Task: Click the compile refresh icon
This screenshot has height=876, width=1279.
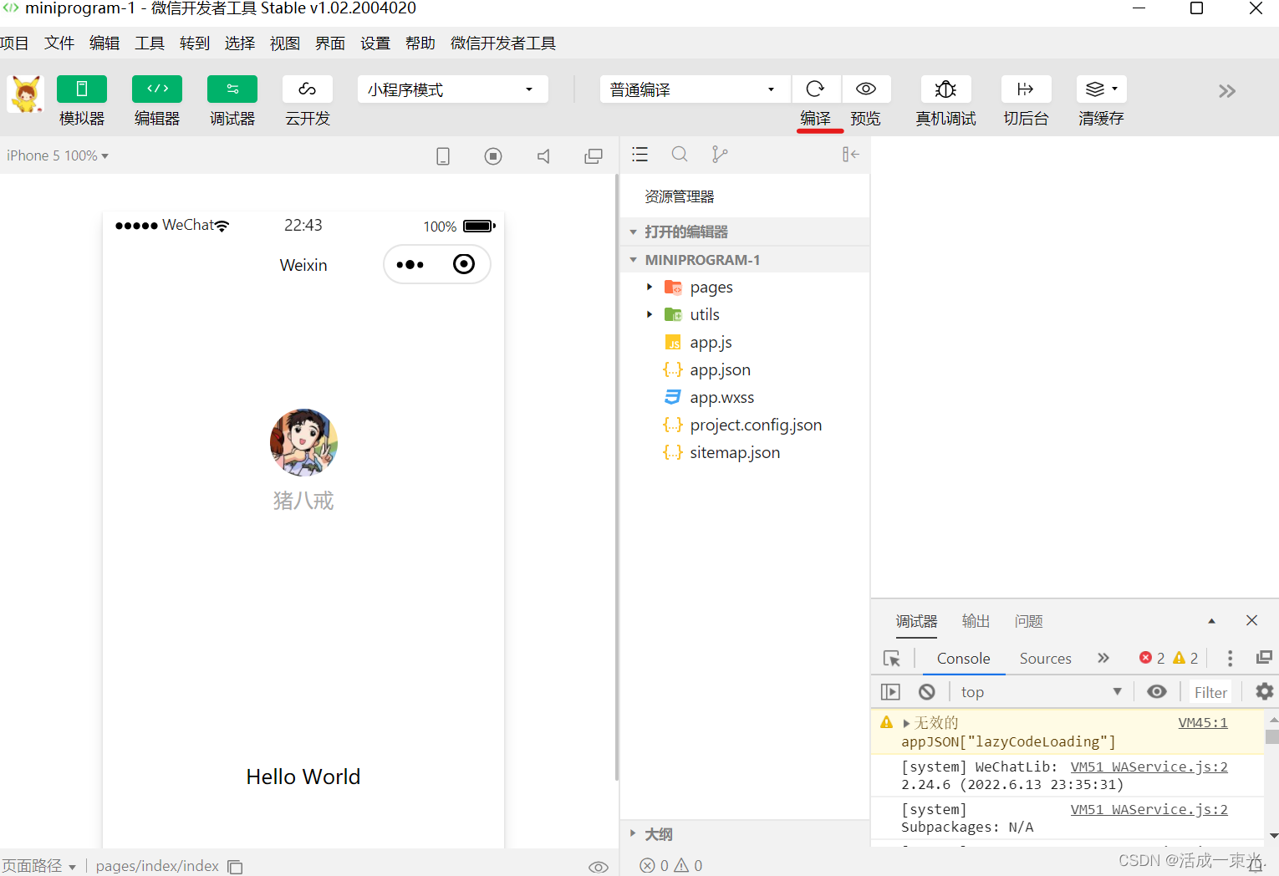Action: [815, 89]
